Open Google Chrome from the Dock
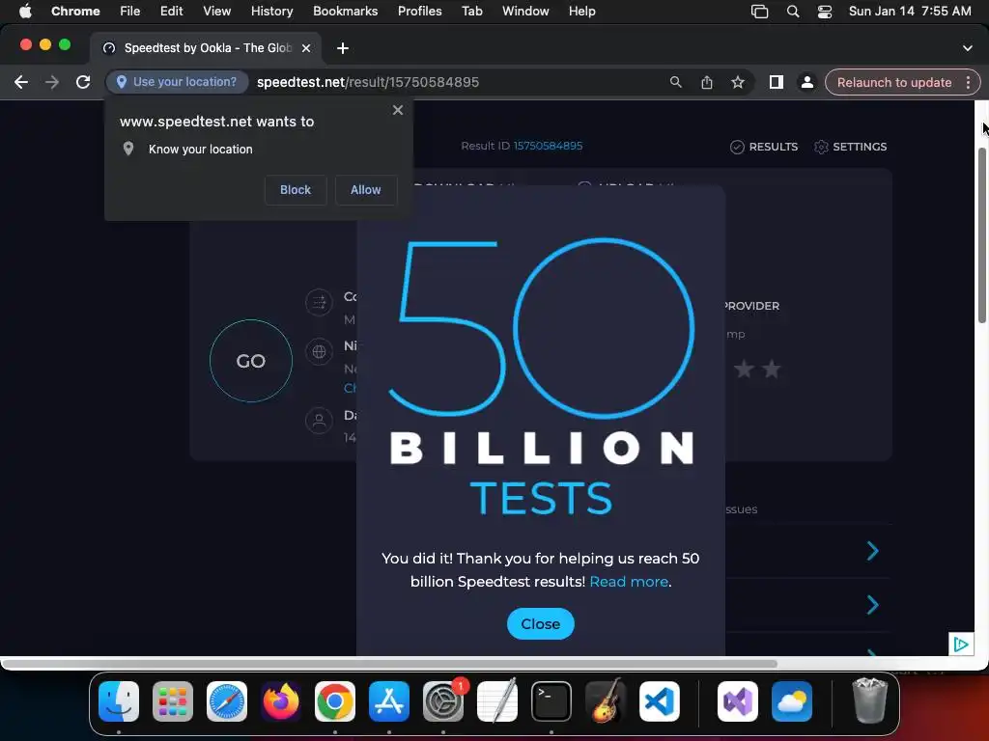Viewport: 989px width, 741px height. pyautogui.click(x=335, y=701)
